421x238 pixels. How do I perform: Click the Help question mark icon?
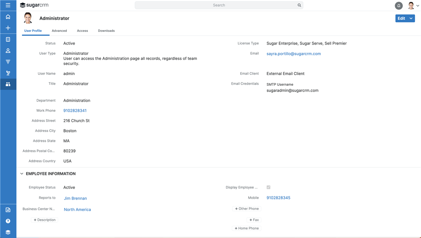click(8, 221)
